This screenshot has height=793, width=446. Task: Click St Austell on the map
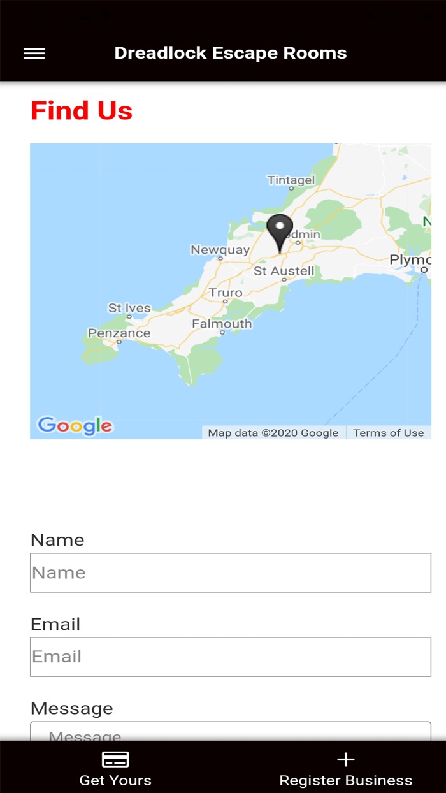point(284,271)
